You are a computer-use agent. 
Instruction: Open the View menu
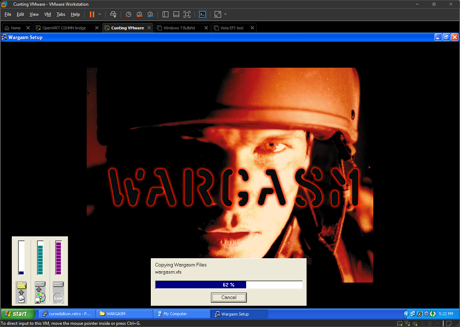point(34,14)
